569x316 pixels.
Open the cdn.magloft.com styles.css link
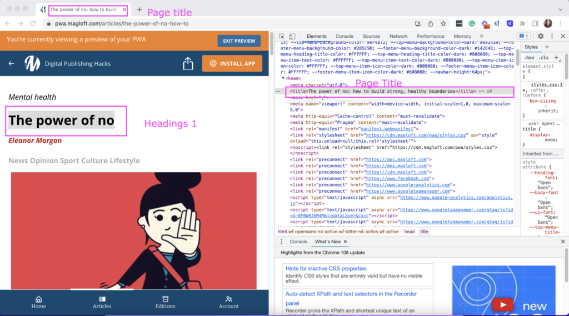pos(416,135)
